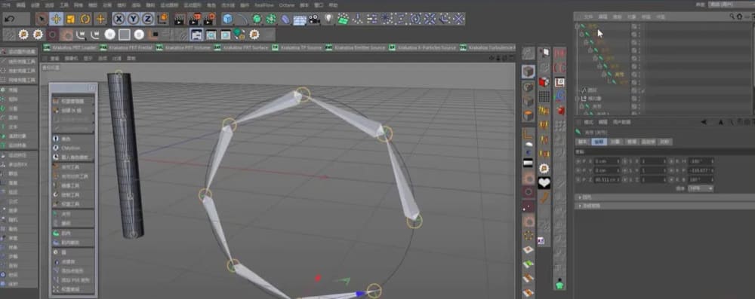This screenshot has width=755, height=299.
Task: Click the green clapper tag icon
Action: (343, 20)
